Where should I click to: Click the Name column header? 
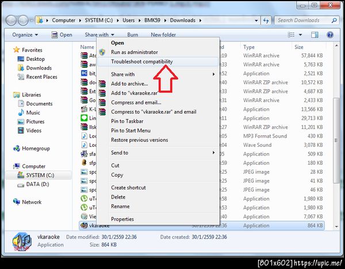coord(87,47)
